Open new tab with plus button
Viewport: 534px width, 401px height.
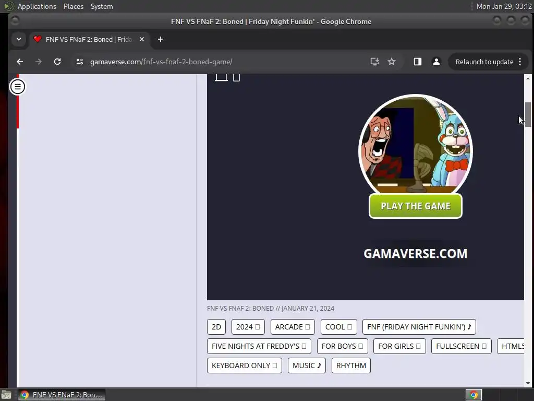click(161, 39)
